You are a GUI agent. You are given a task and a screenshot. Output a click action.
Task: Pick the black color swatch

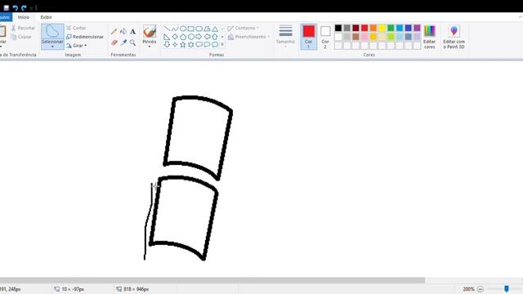point(338,28)
